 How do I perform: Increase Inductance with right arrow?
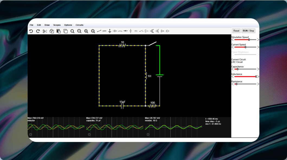click(258, 77)
